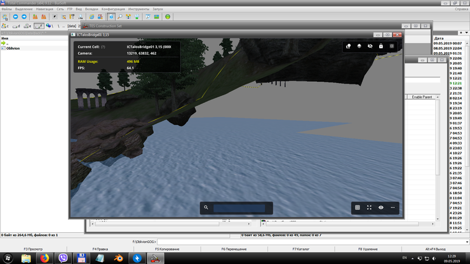The height and width of the screenshot is (264, 470).
Task: Toggle the grid icon in bottom viewport bar
Action: coord(358,208)
